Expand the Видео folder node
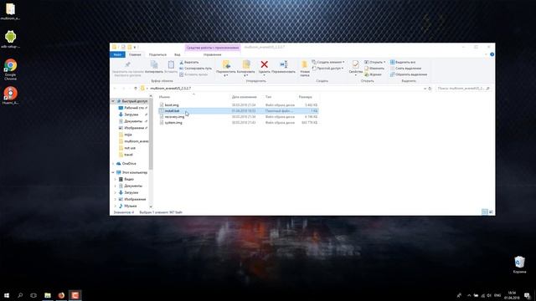Viewport: 536px width, 301px height. pyautogui.click(x=116, y=179)
